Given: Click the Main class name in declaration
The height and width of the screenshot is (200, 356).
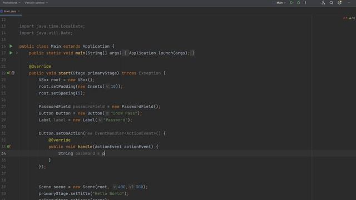Looking at the screenshot, I should (x=56, y=47).
